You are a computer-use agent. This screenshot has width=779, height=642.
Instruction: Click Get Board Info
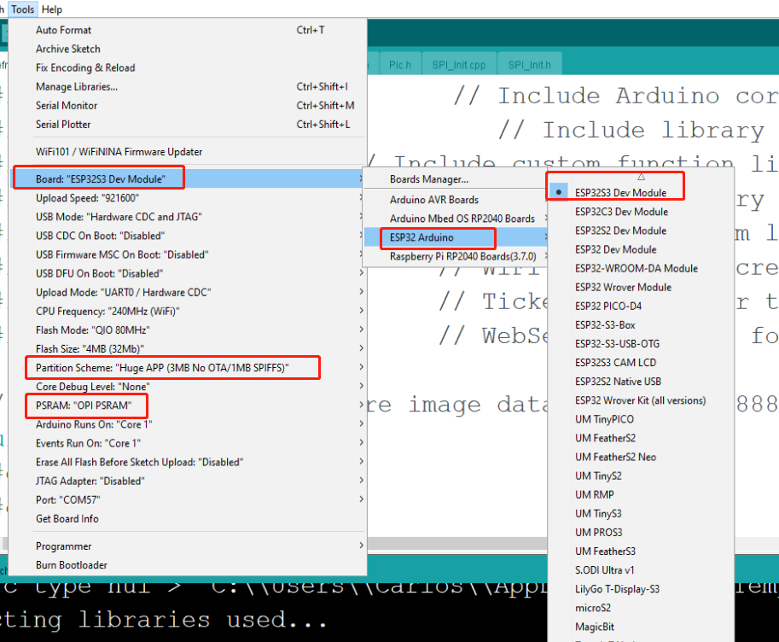[x=188, y=519]
